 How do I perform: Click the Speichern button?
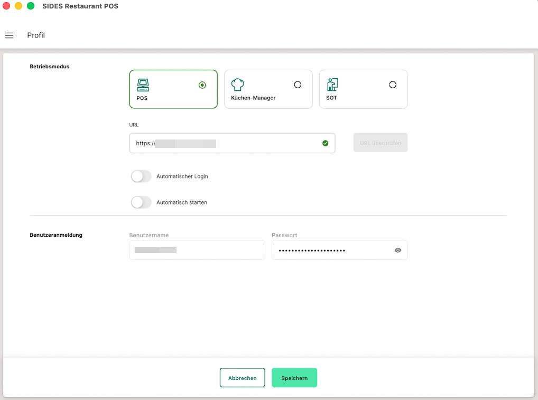(x=294, y=378)
